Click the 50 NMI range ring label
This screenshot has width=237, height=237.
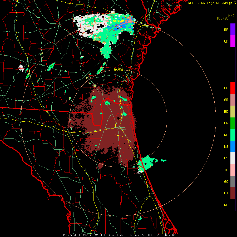[118, 70]
